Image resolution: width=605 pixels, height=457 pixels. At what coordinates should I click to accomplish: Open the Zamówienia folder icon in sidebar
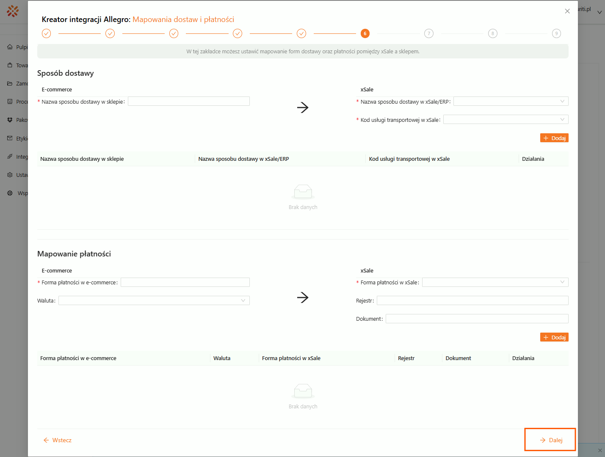[x=10, y=83]
